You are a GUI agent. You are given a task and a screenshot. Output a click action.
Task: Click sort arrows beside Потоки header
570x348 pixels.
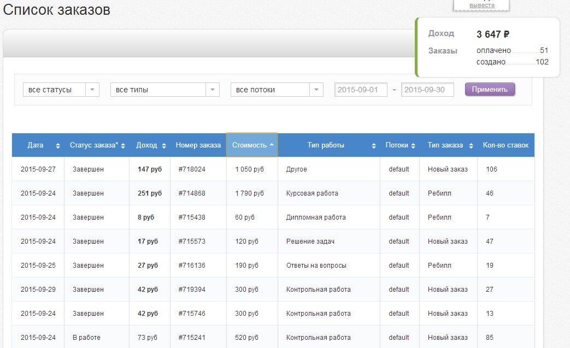tap(413, 146)
